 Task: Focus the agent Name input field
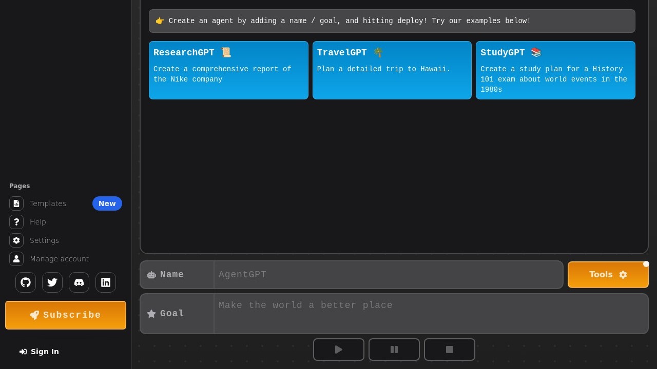point(388,275)
